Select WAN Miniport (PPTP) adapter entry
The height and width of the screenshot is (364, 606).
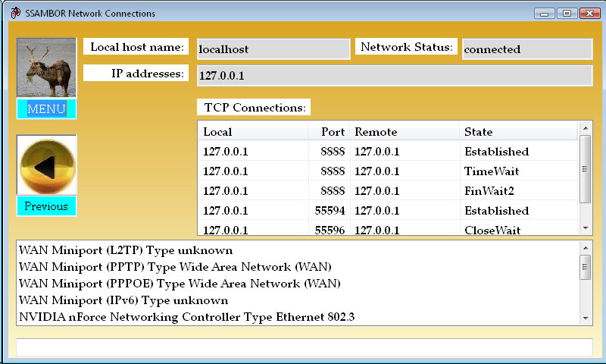tap(175, 267)
